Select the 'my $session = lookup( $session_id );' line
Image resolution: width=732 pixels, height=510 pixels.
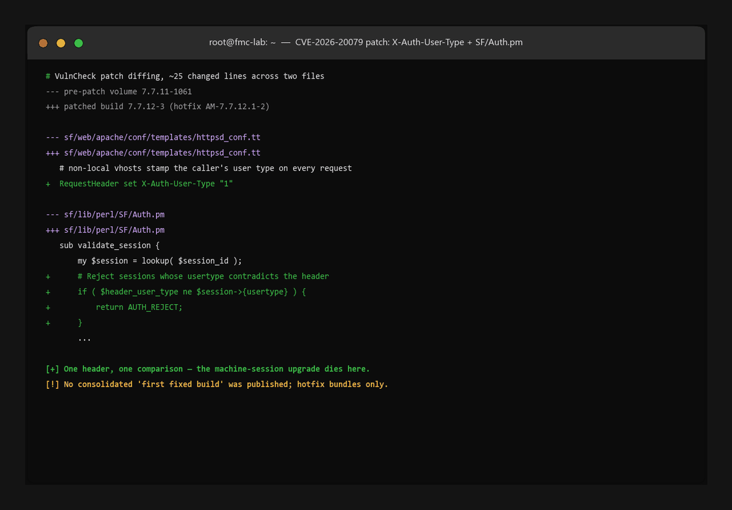pos(160,261)
